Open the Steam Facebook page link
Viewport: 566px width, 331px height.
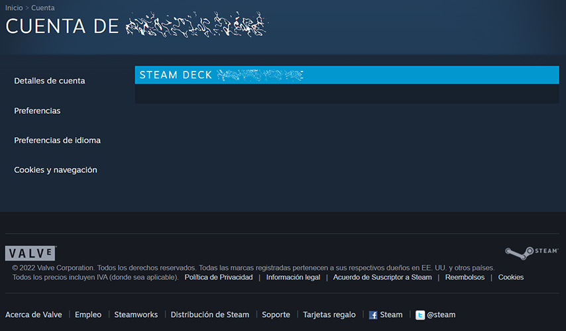[x=391, y=314]
